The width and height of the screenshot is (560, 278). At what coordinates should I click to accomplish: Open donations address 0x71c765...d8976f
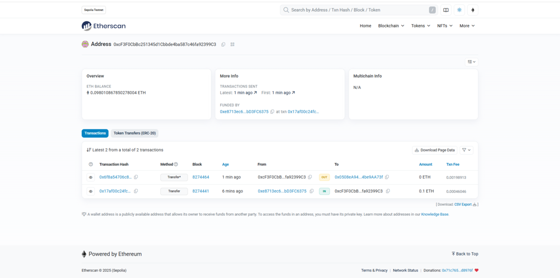pyautogui.click(x=457, y=271)
